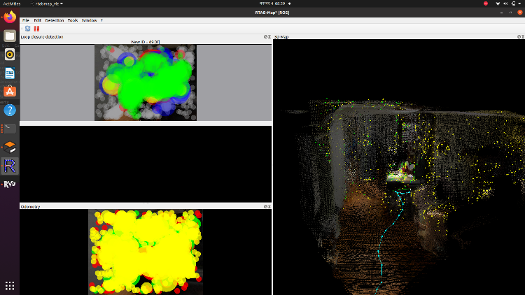Open LibreOffice Writer from the dock
The image size is (525, 295).
coord(10,73)
